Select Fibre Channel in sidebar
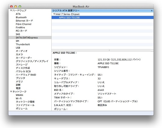Viewport: 162px width, 128px height. [24, 24]
